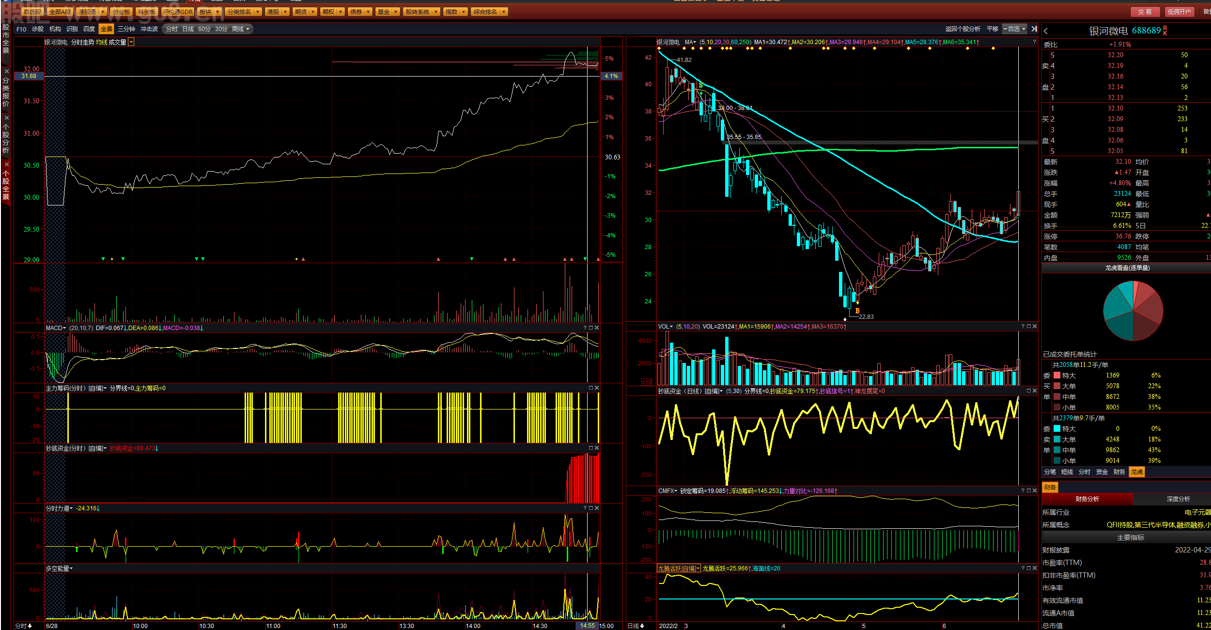1211x630 pixels.
Task: Close the 分时力道 indicator panel
Action: point(597,508)
